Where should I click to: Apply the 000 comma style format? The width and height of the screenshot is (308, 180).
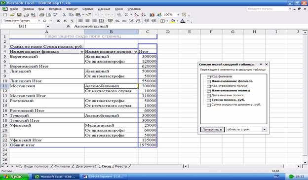[124, 21]
